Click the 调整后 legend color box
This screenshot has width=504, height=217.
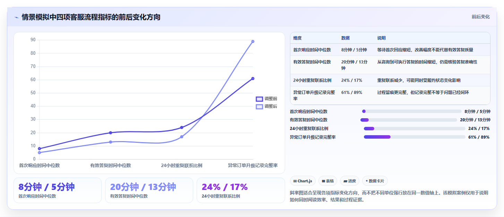click(x=259, y=106)
